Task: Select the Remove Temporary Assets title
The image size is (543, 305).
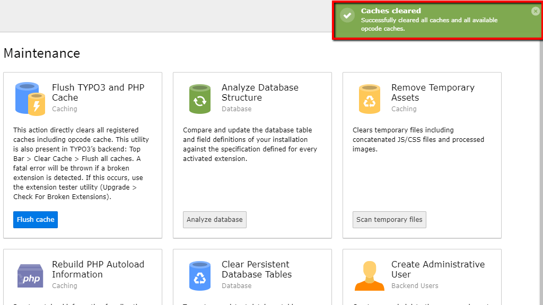Action: (433, 93)
